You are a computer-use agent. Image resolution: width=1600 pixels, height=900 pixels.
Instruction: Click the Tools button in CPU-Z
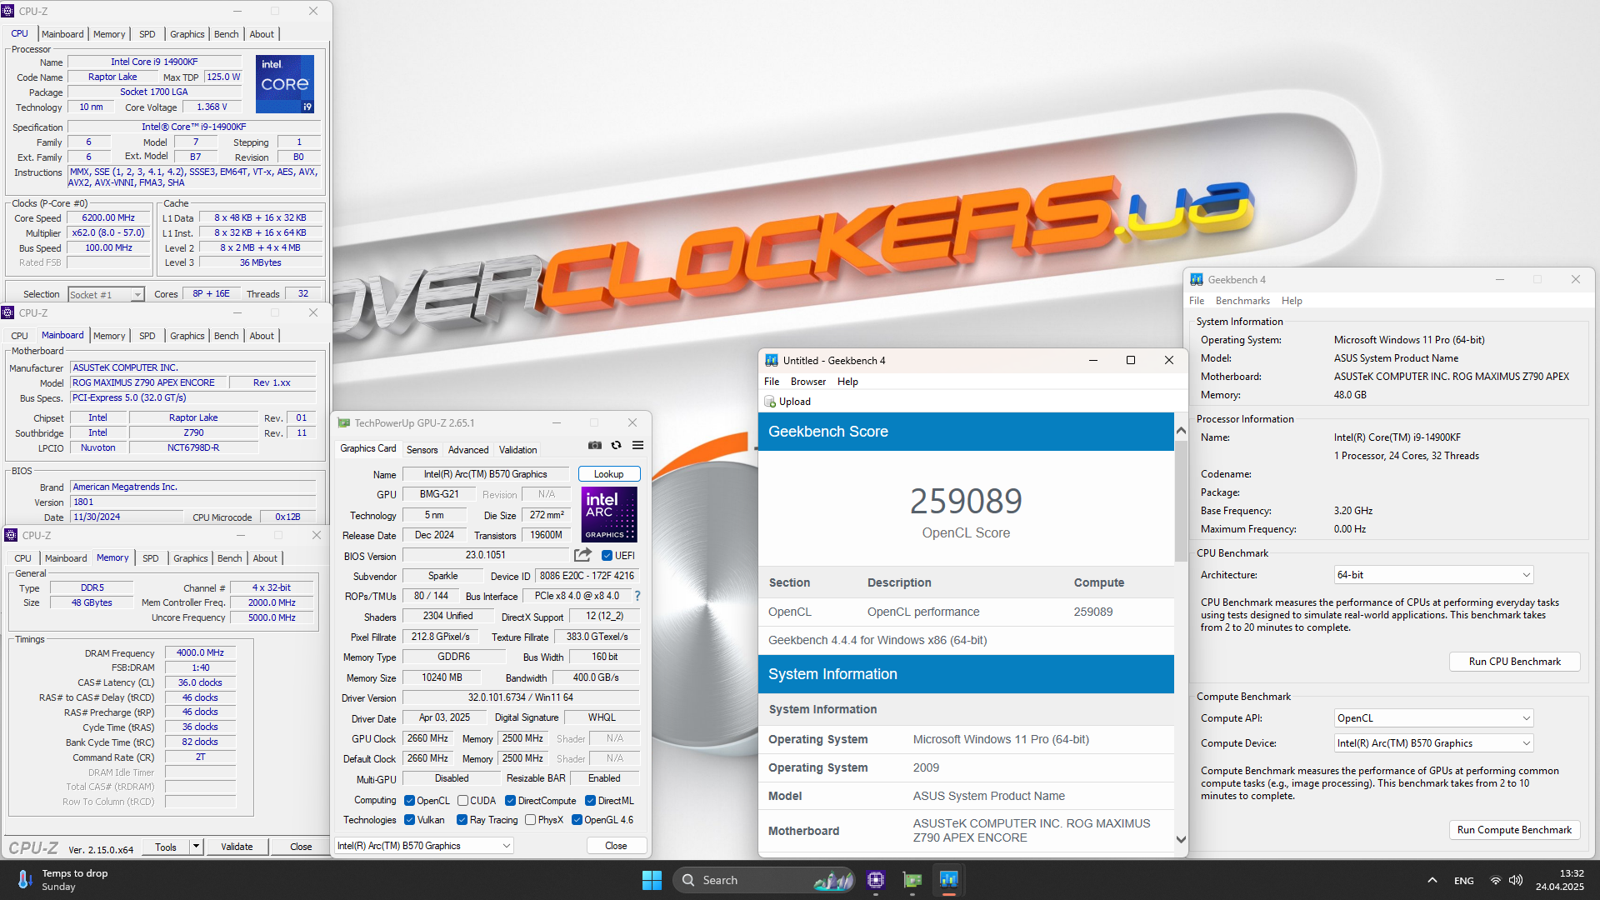[166, 847]
